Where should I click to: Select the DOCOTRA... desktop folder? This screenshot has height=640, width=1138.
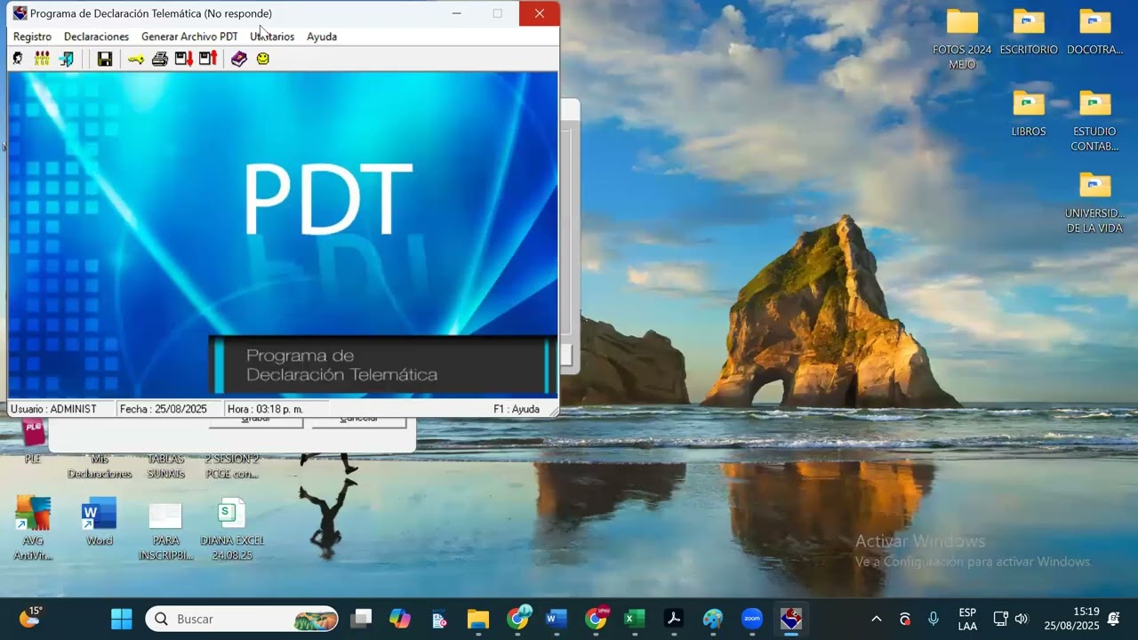pyautogui.click(x=1095, y=32)
